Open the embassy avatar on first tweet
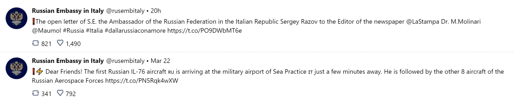 (x=17, y=18)
